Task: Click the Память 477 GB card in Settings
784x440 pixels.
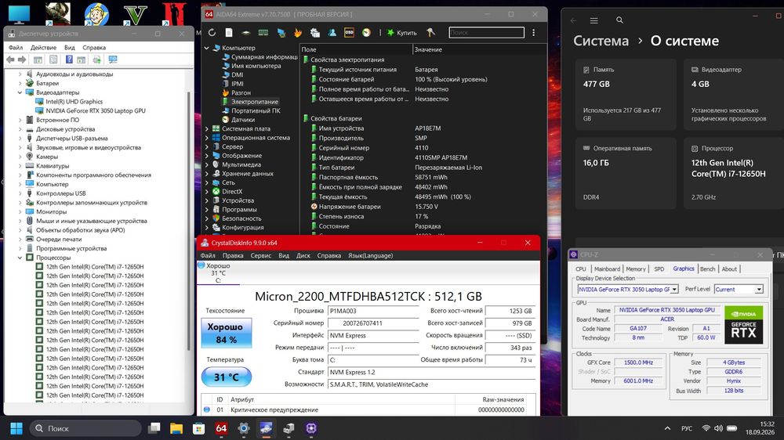Action: pos(626,95)
